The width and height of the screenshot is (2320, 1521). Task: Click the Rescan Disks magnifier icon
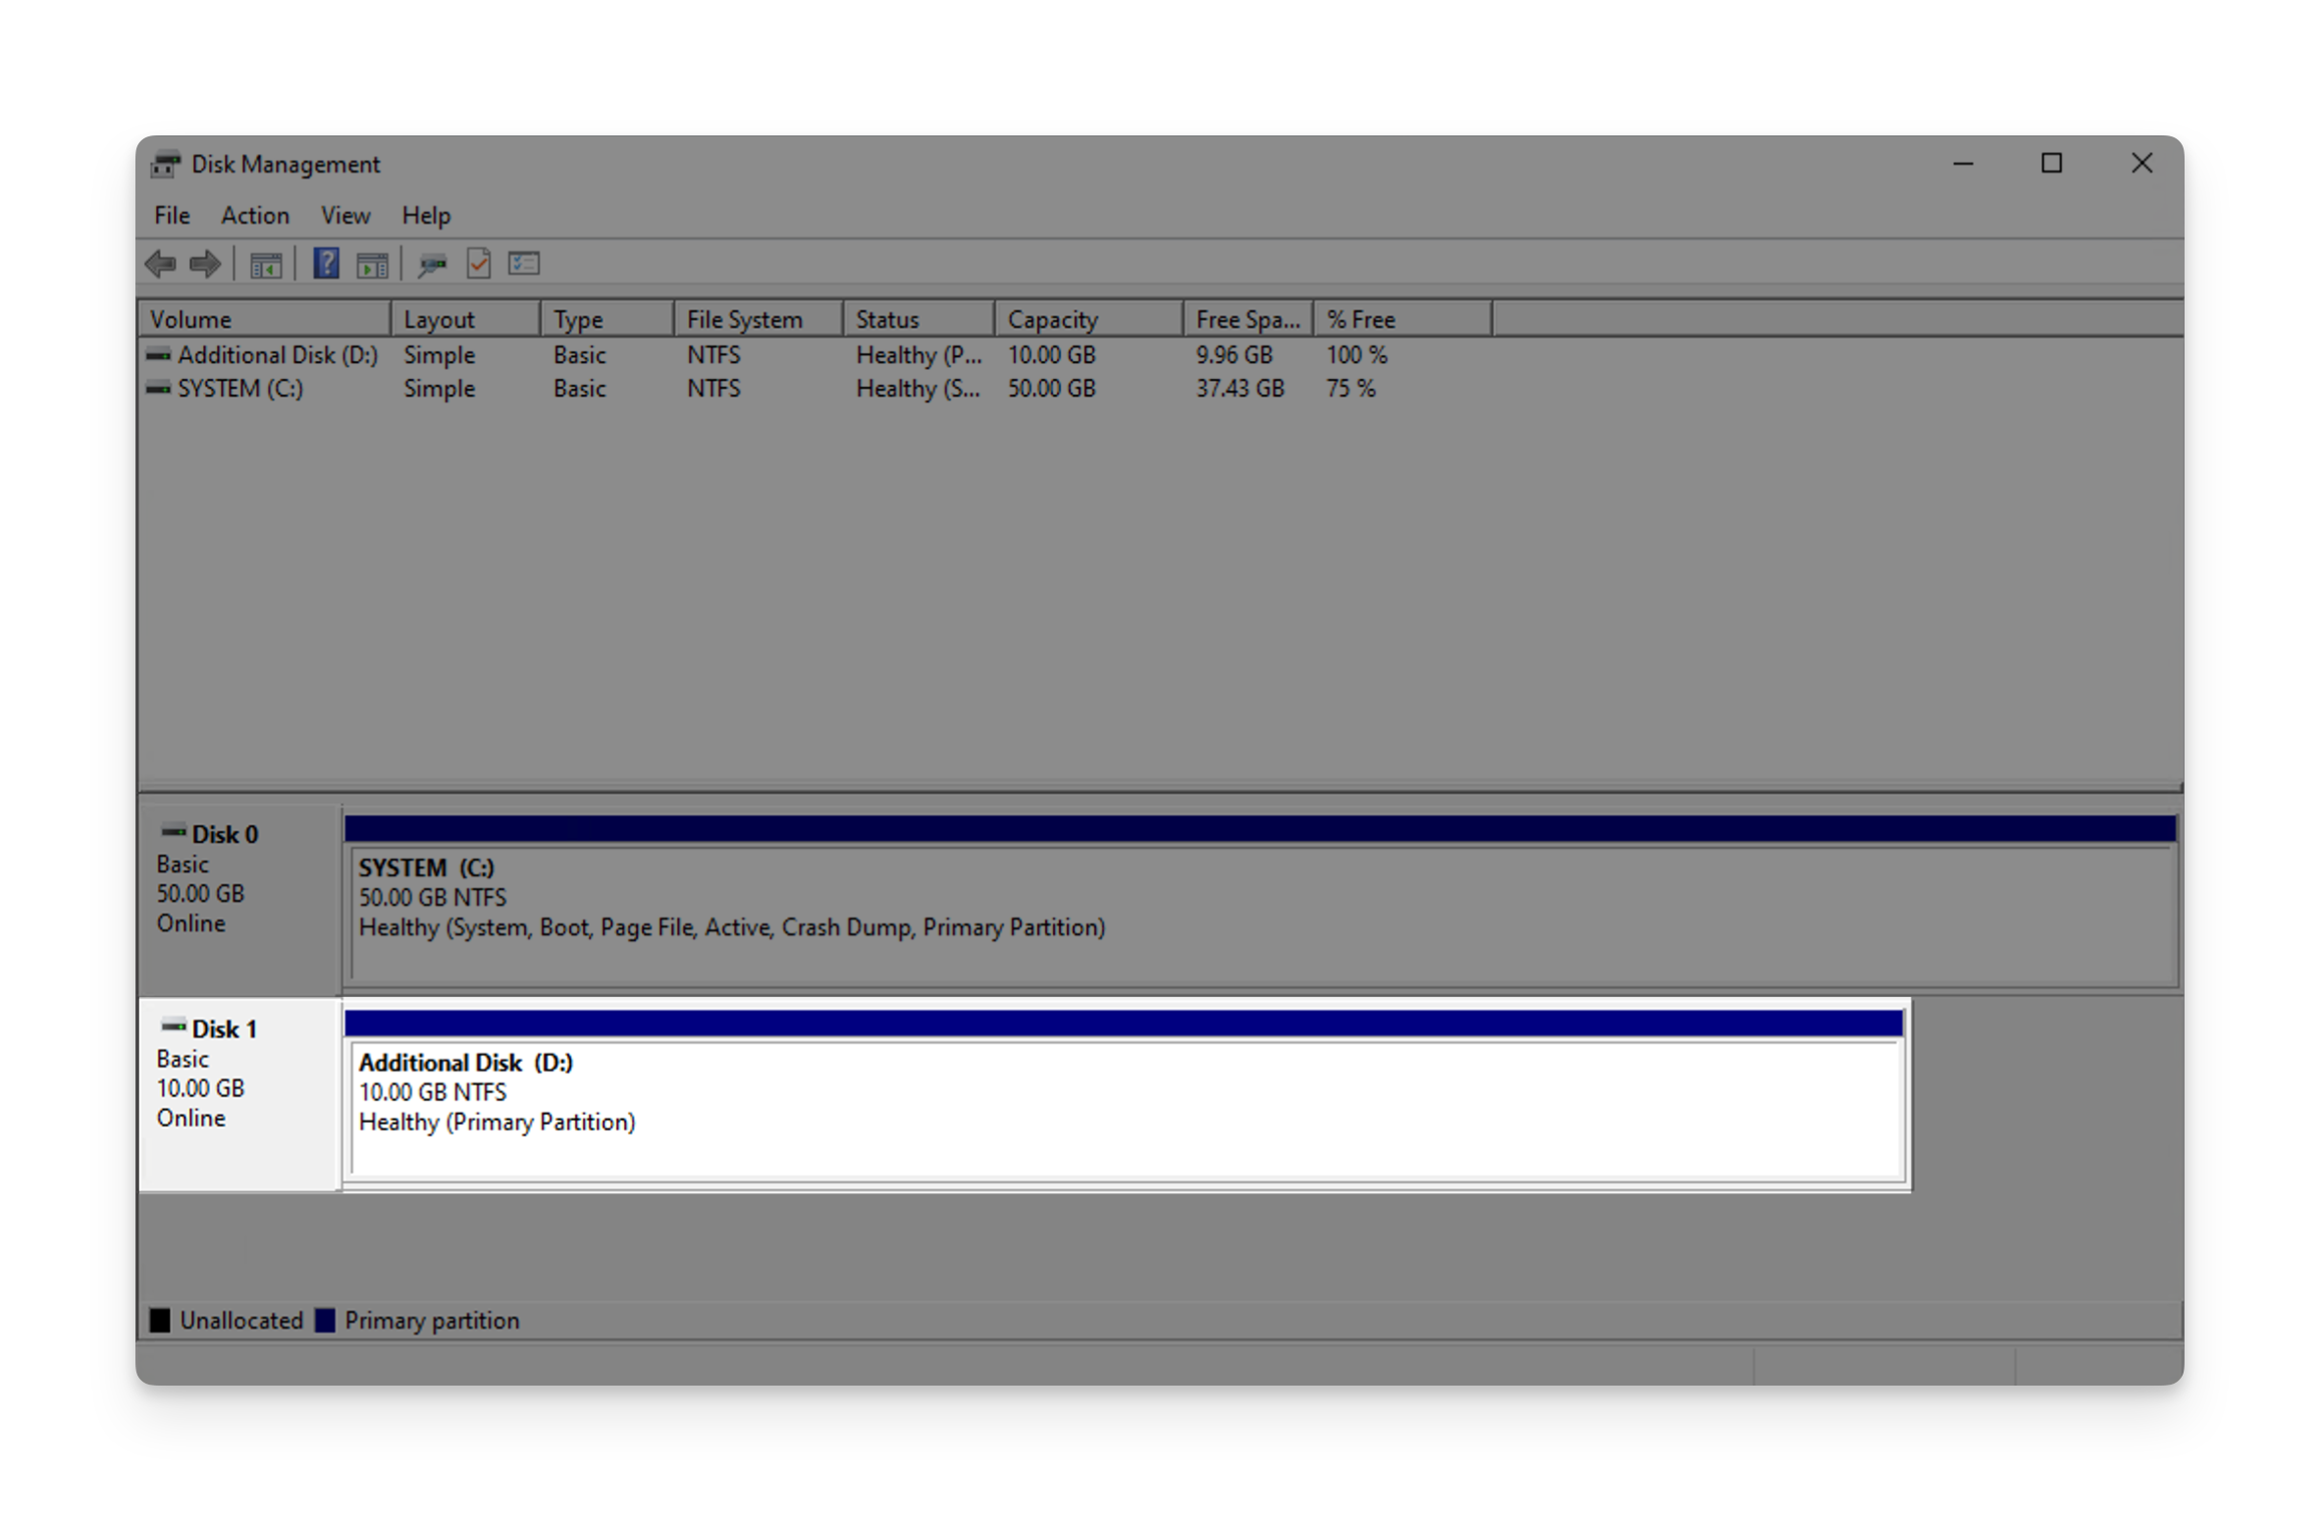coord(432,264)
